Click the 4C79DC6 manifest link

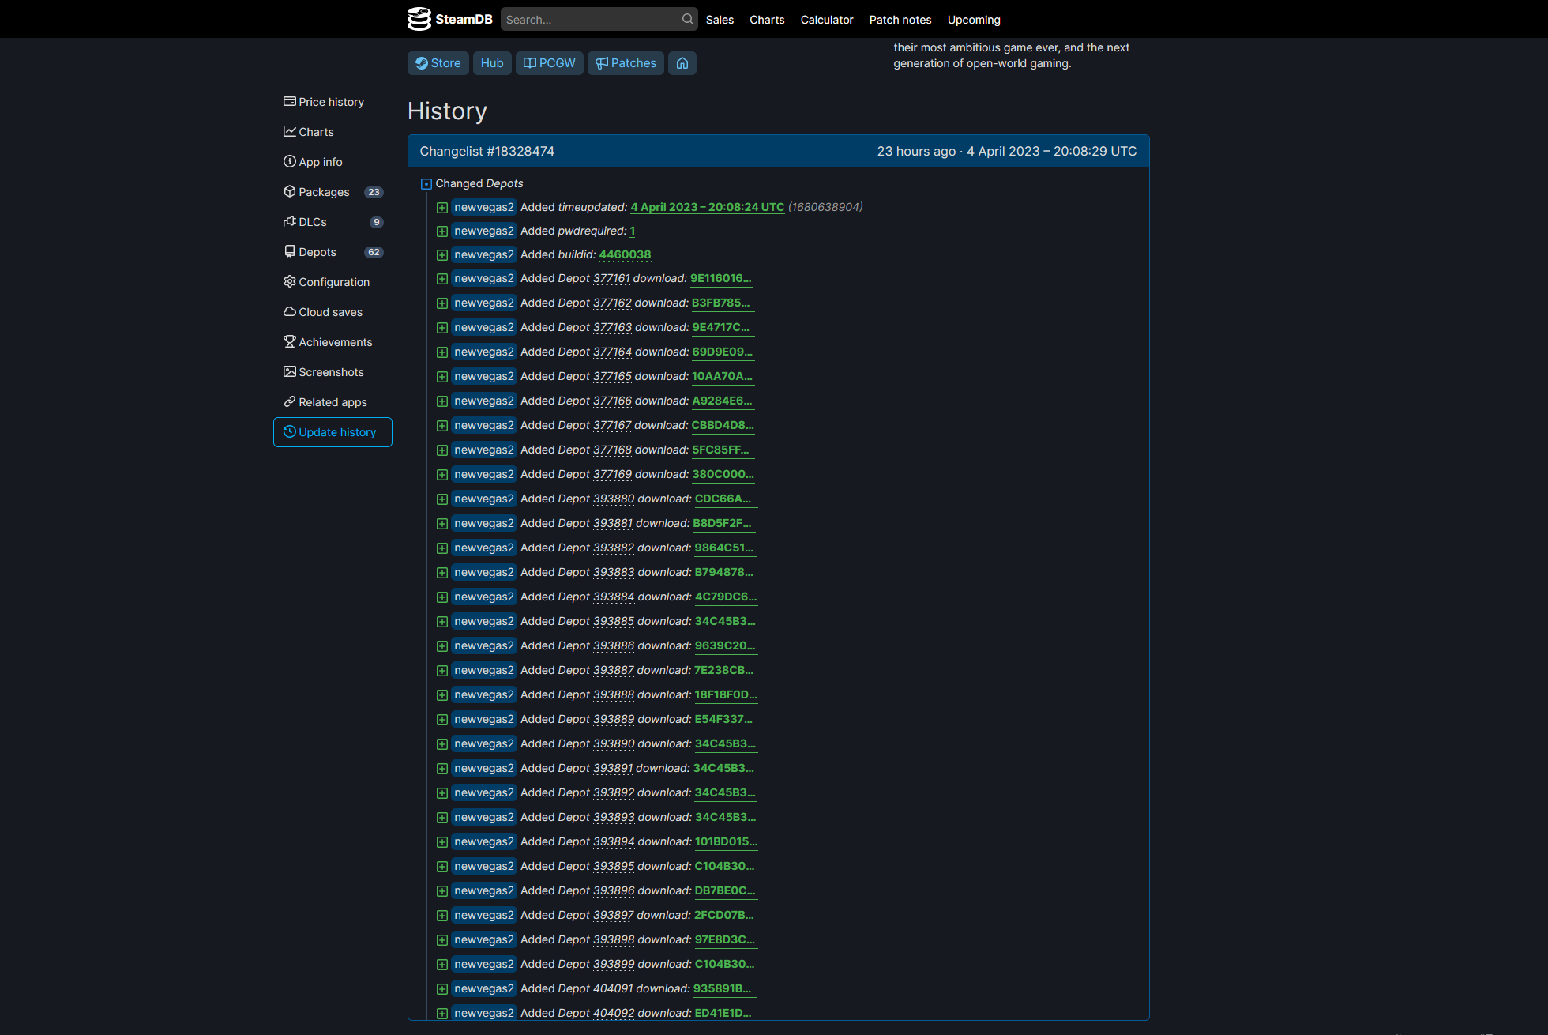726,597
